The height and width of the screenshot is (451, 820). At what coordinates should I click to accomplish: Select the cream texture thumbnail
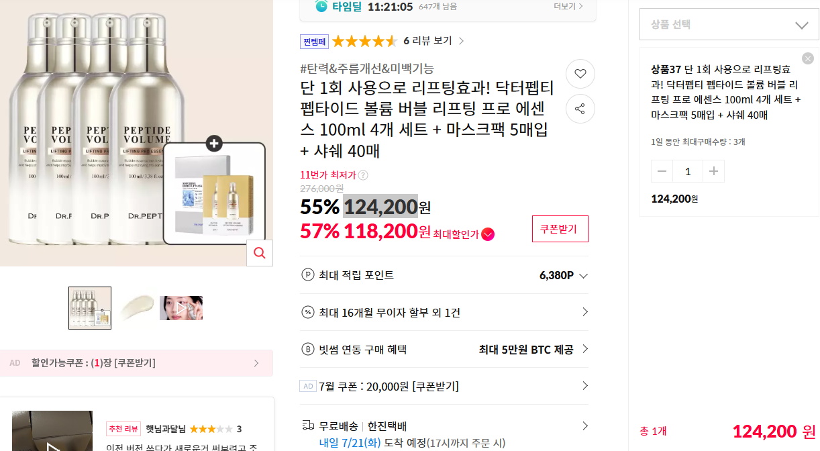pyautogui.click(x=137, y=308)
